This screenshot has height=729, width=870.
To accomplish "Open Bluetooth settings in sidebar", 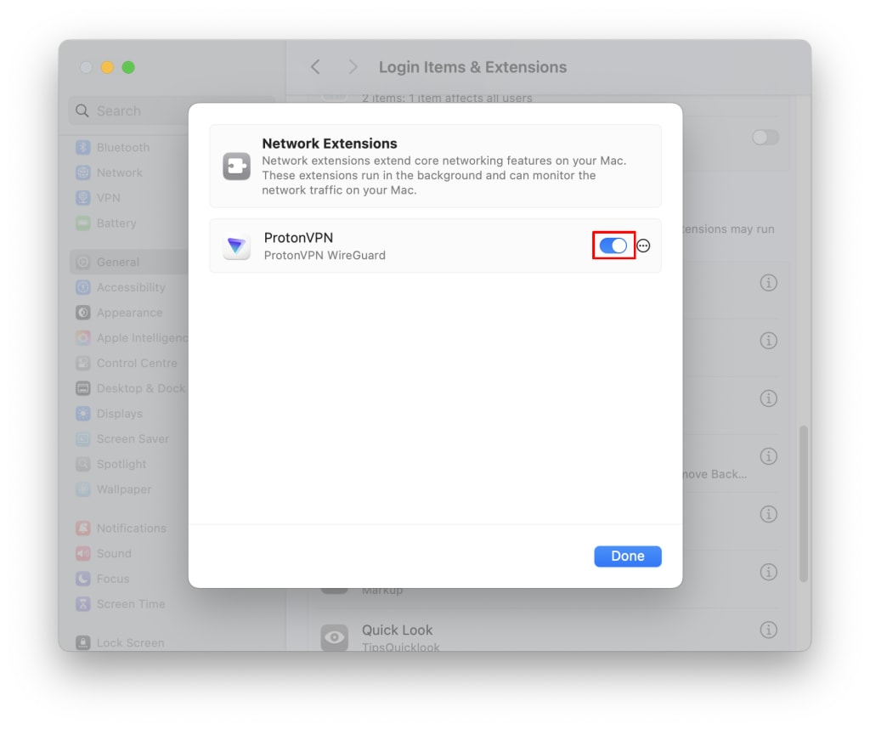I will click(x=113, y=148).
